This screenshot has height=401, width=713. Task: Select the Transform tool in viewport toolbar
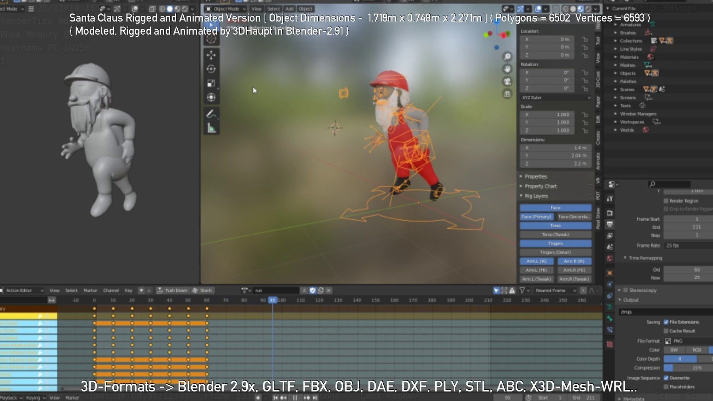(211, 97)
